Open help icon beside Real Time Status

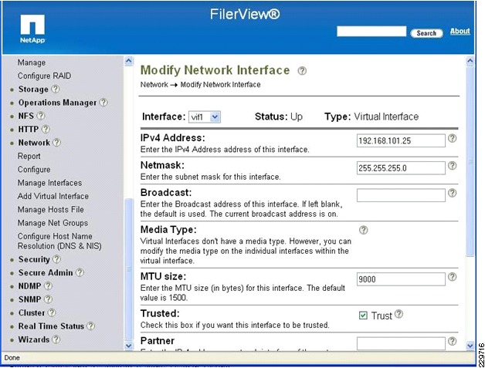click(x=90, y=326)
